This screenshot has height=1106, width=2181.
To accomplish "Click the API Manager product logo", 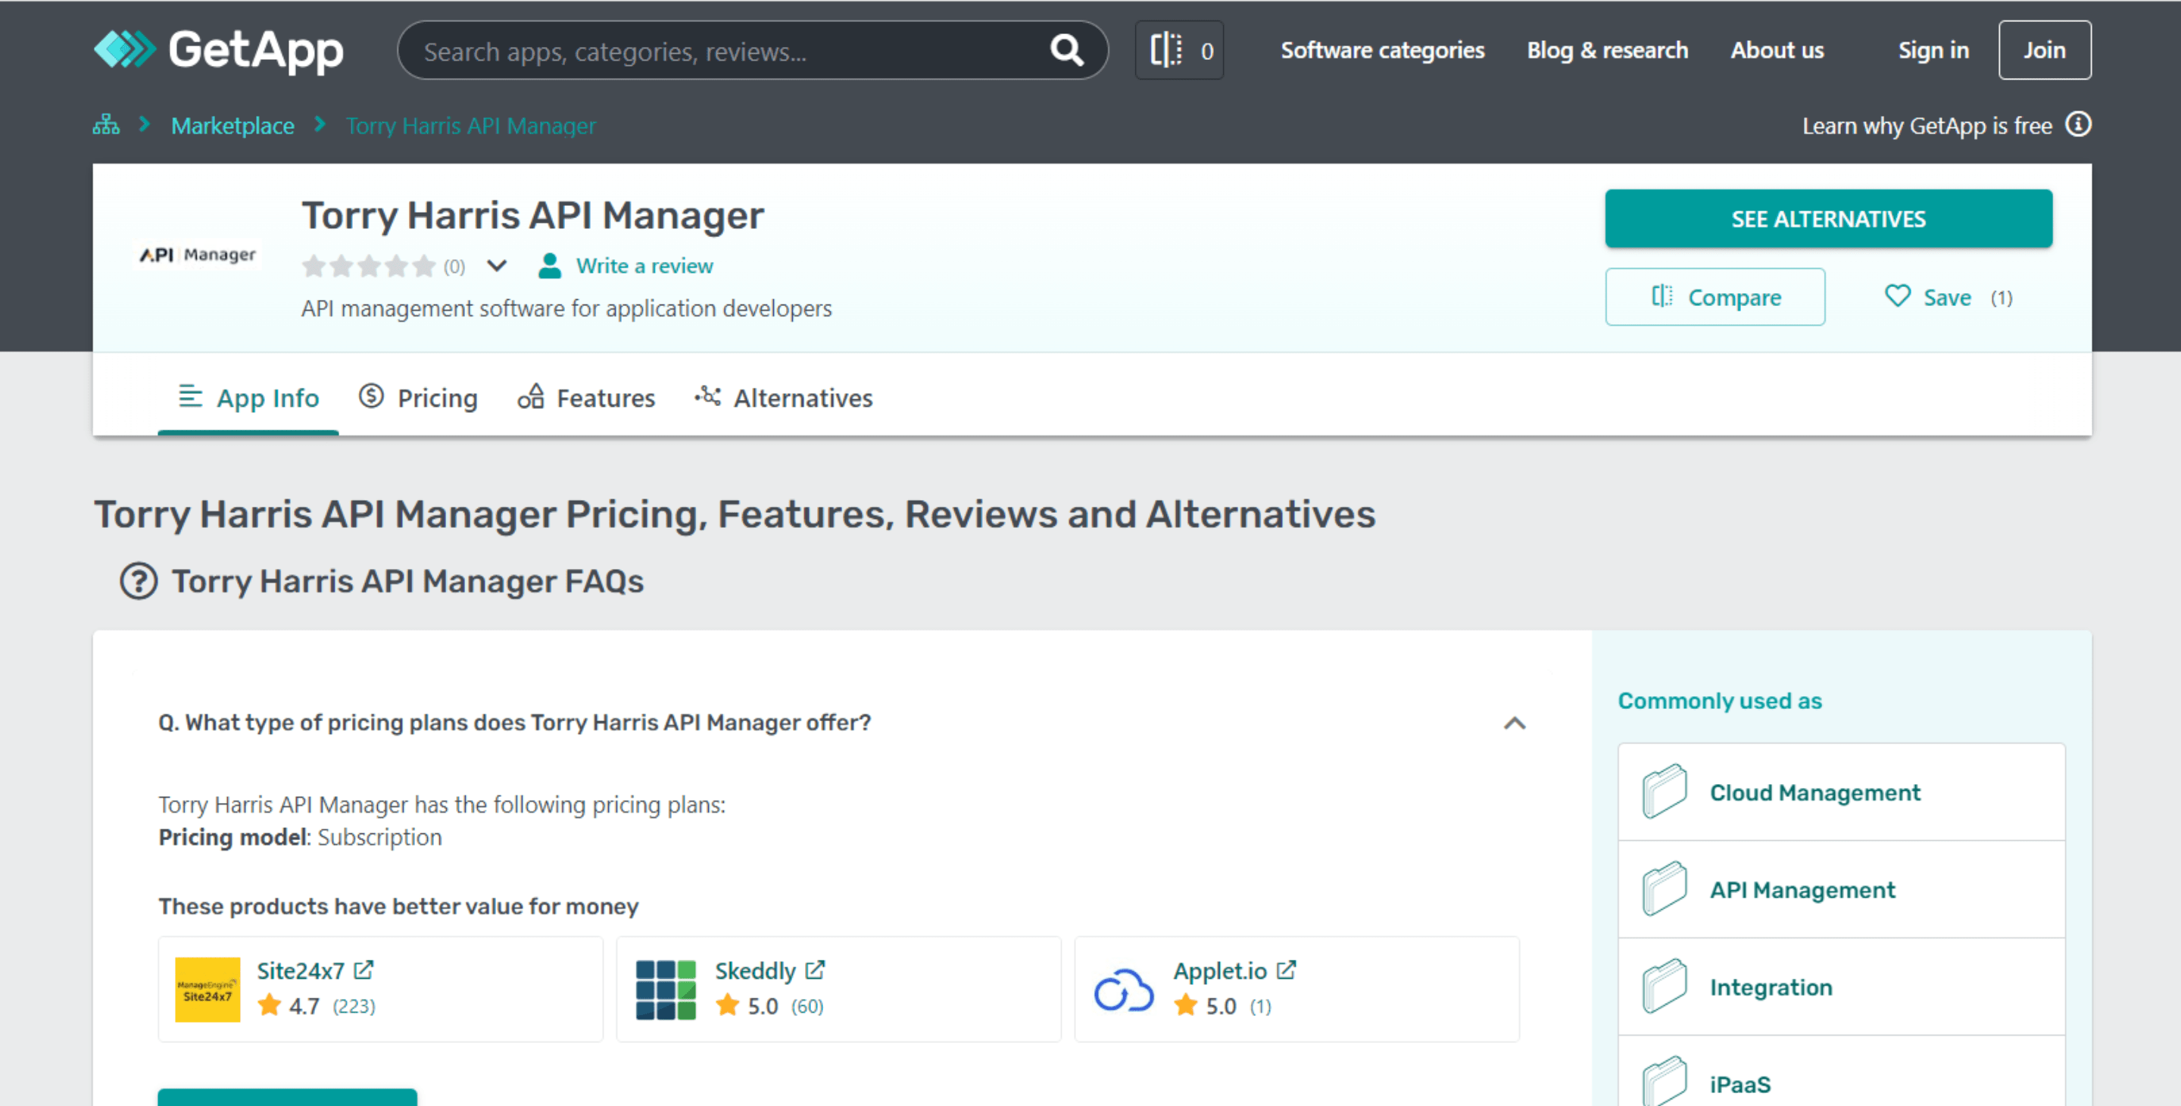I will (x=197, y=254).
